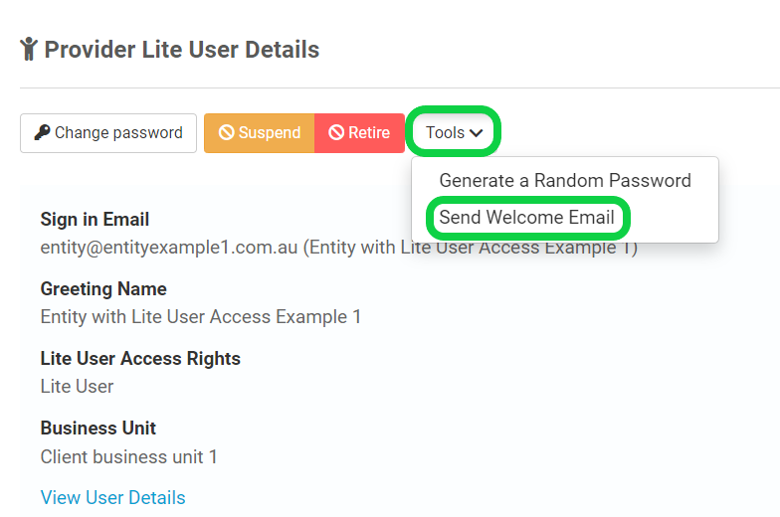Retire this lite user
Viewport: 780px width, 517px height.
[x=359, y=133]
